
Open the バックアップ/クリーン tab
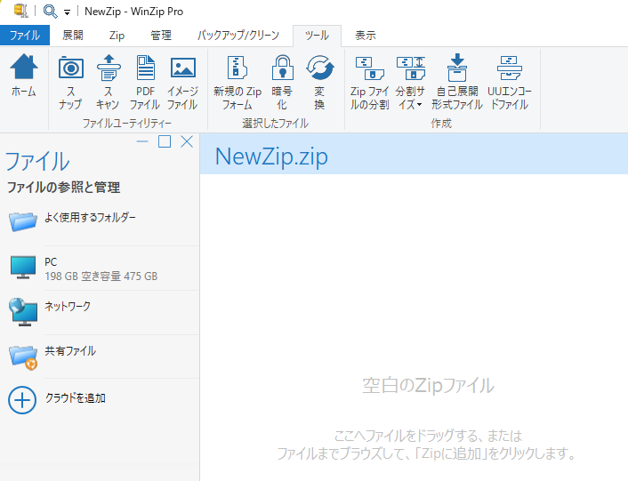pos(238,36)
